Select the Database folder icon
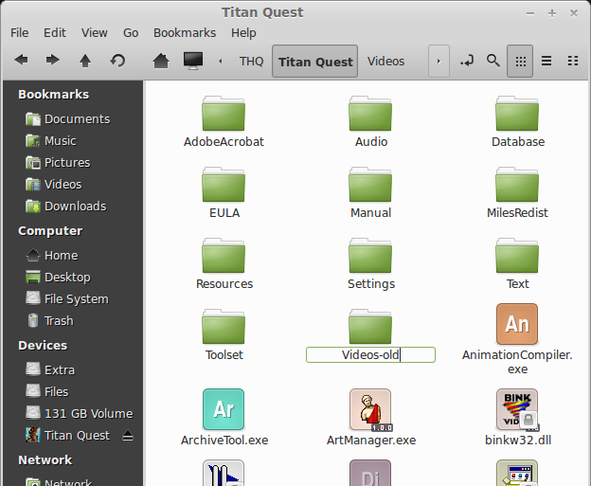The width and height of the screenshot is (591, 486). tap(517, 114)
